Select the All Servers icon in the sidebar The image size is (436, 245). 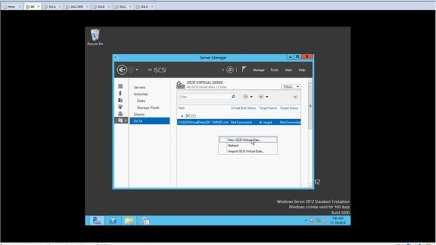coord(121,100)
